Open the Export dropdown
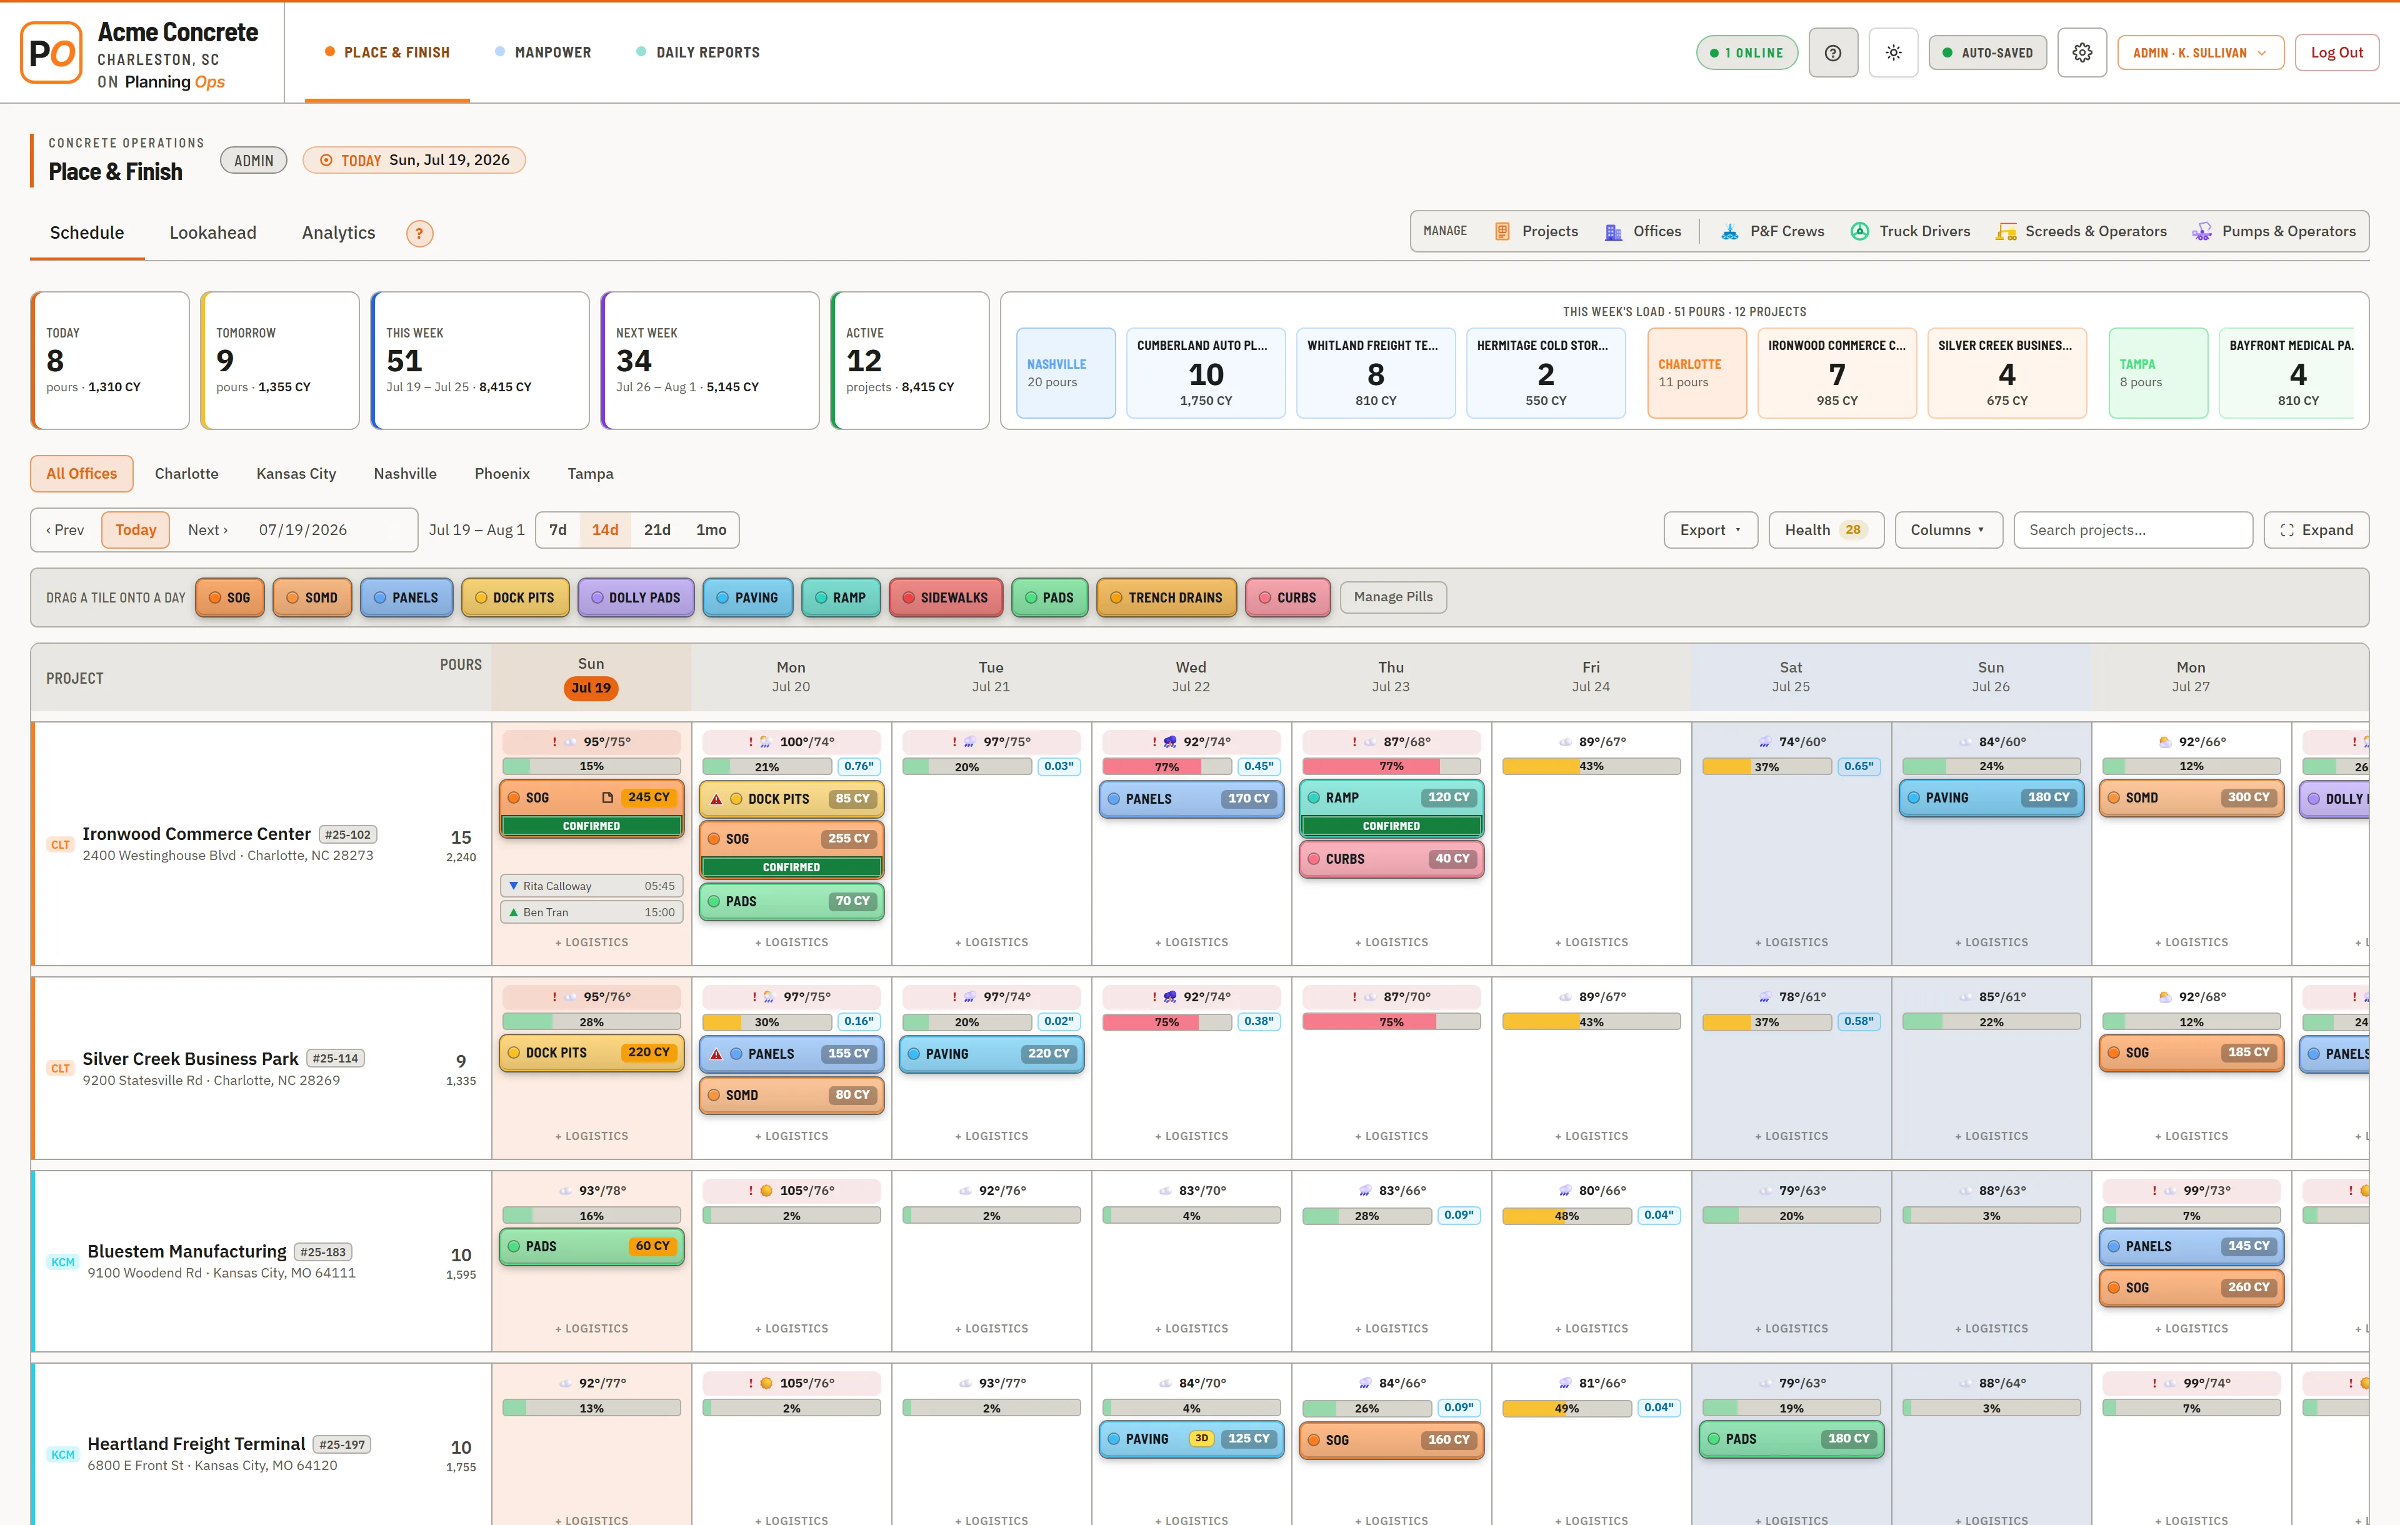Viewport: 2400px width, 1525px height. tap(1710, 530)
